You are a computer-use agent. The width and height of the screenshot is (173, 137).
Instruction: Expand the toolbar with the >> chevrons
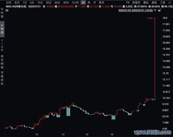click(170, 3)
